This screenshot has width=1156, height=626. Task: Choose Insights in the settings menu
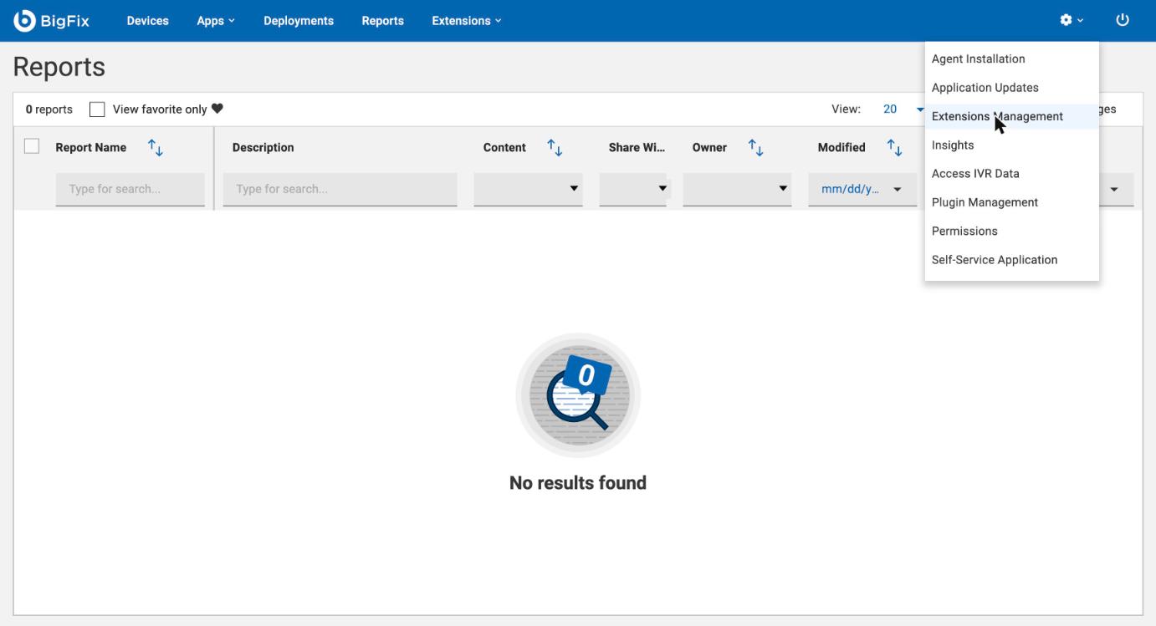click(1011, 145)
